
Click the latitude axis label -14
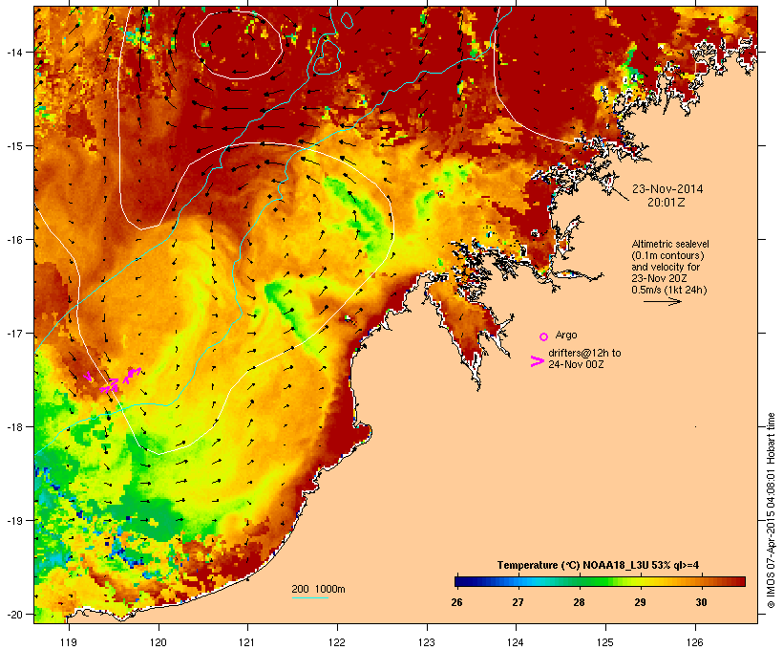coord(14,52)
